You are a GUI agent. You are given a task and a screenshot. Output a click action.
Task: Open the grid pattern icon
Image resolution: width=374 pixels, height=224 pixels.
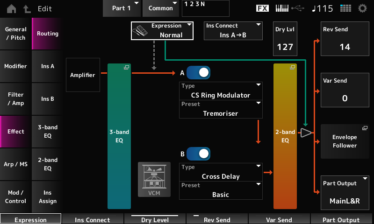[x=345, y=8]
